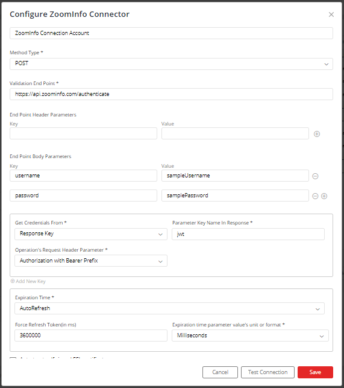This screenshot has height=388, width=344.
Task: Click the Test Connection button
Action: [x=267, y=372]
